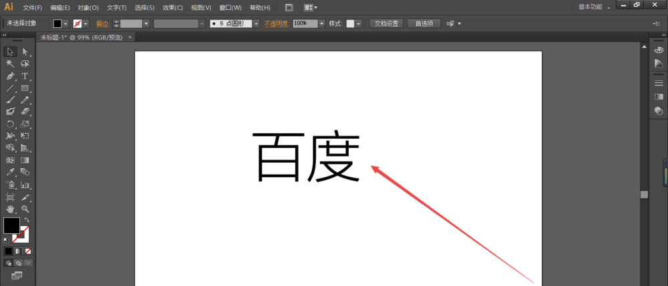The height and width of the screenshot is (286, 668).
Task: Select the Free Transform tool
Action: coord(25,136)
